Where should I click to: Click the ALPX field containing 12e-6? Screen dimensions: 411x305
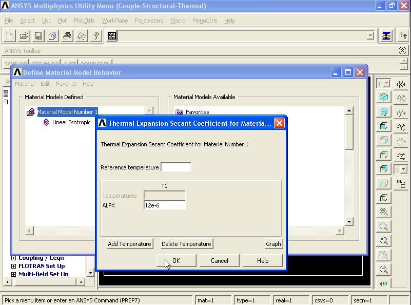coord(165,205)
